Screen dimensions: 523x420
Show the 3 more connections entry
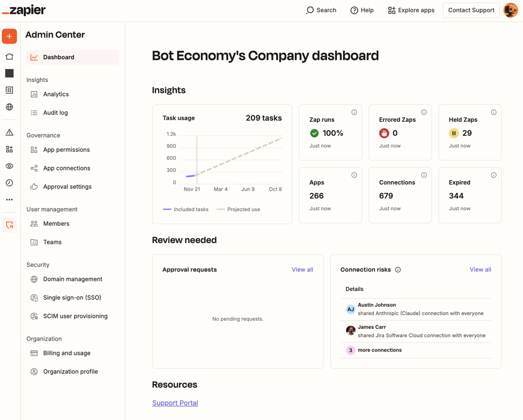(x=381, y=349)
